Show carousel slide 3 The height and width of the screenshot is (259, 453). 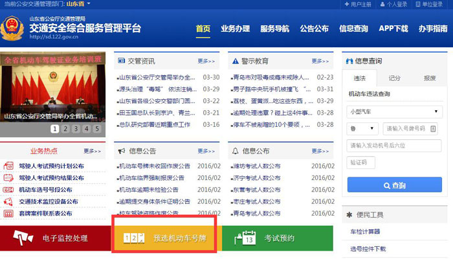pos(76,129)
